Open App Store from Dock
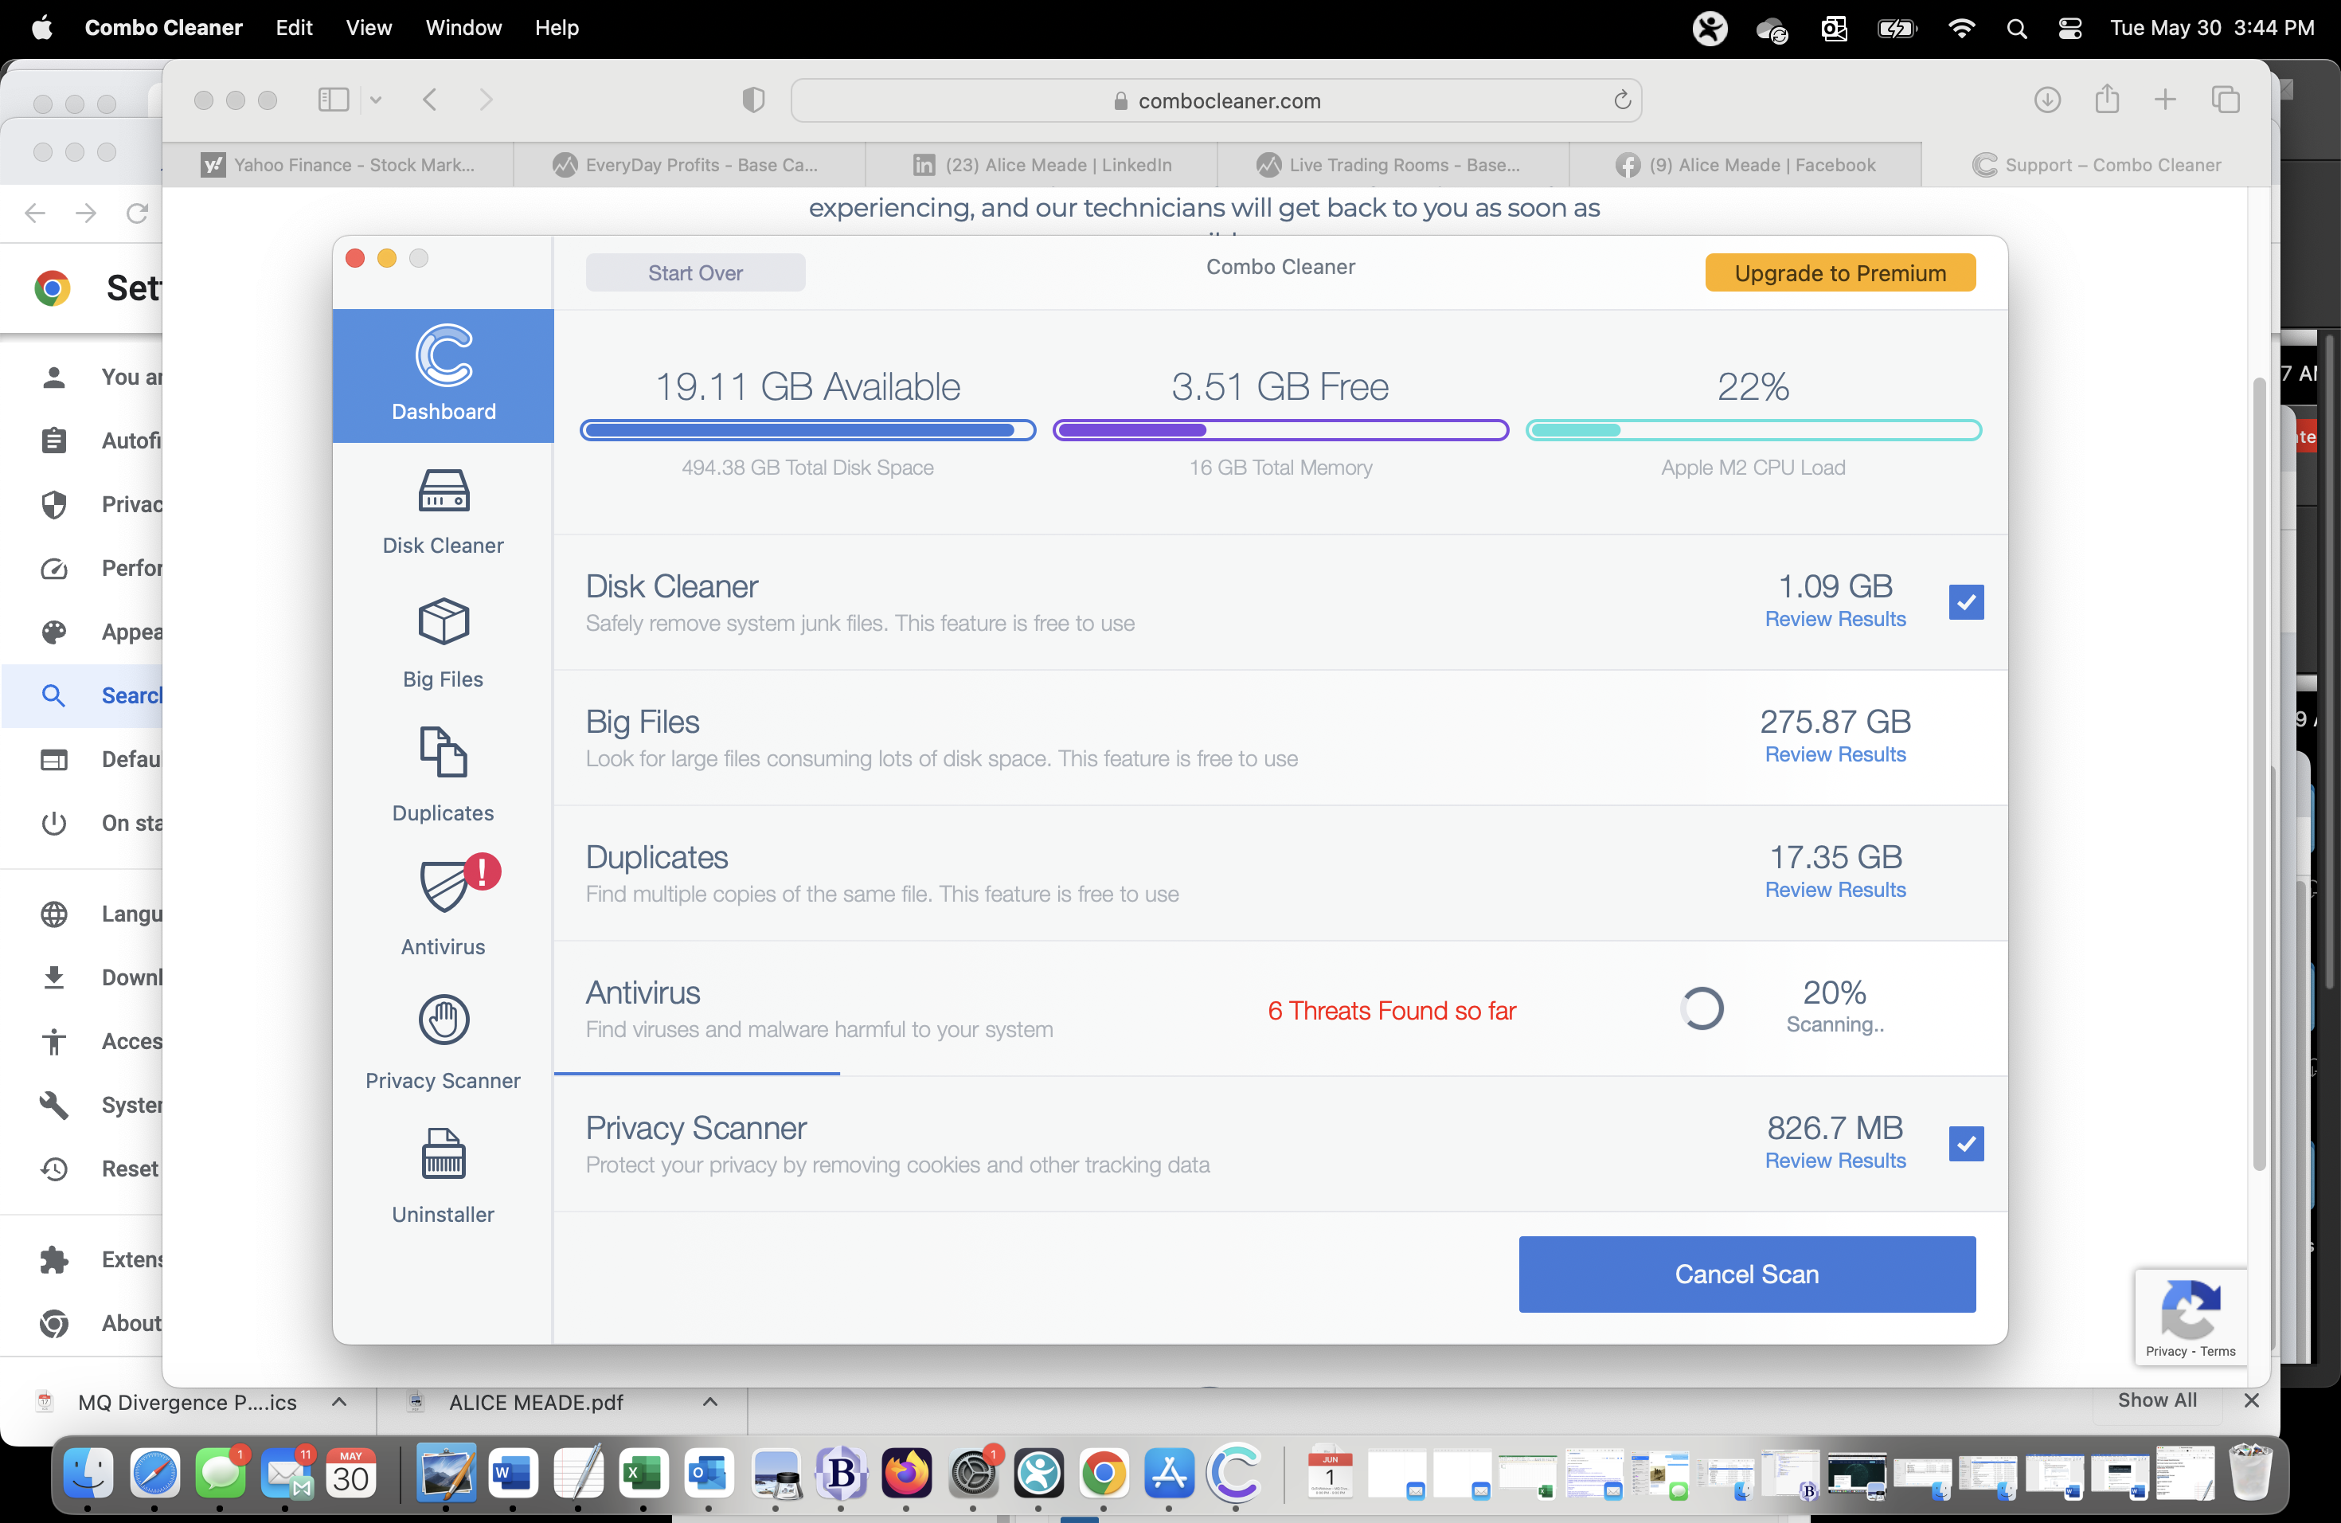 pos(1169,1473)
